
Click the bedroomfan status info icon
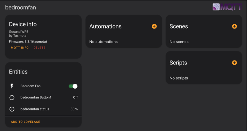12,109
